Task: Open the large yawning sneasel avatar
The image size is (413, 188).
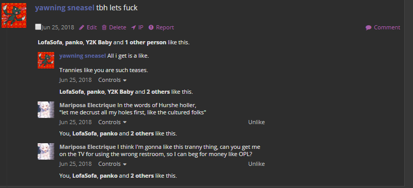Action: pyautogui.click(x=14, y=15)
